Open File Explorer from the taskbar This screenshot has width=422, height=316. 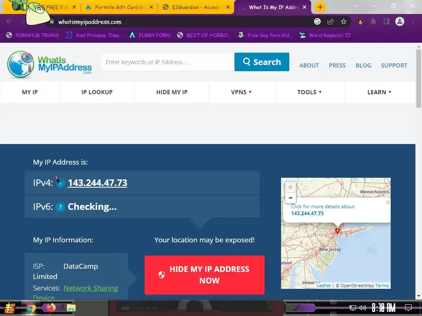tap(71, 308)
